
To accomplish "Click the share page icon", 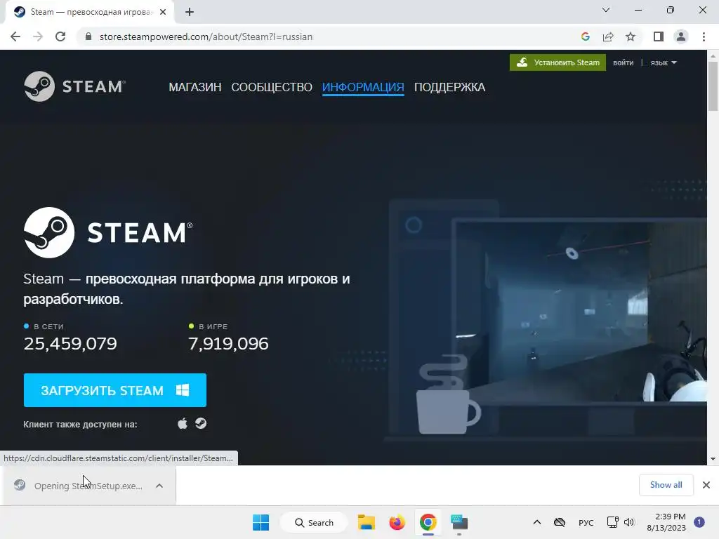I will coord(608,36).
